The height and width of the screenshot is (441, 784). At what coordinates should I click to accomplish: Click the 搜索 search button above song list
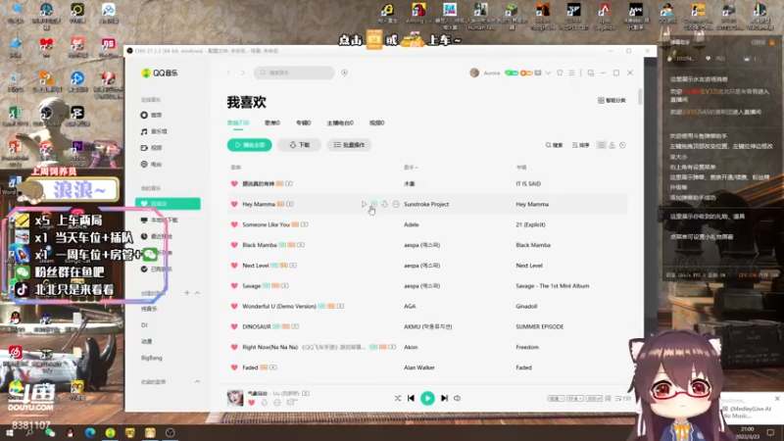[x=554, y=145]
